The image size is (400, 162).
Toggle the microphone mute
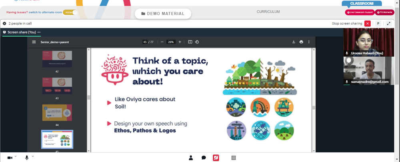(x=27, y=158)
